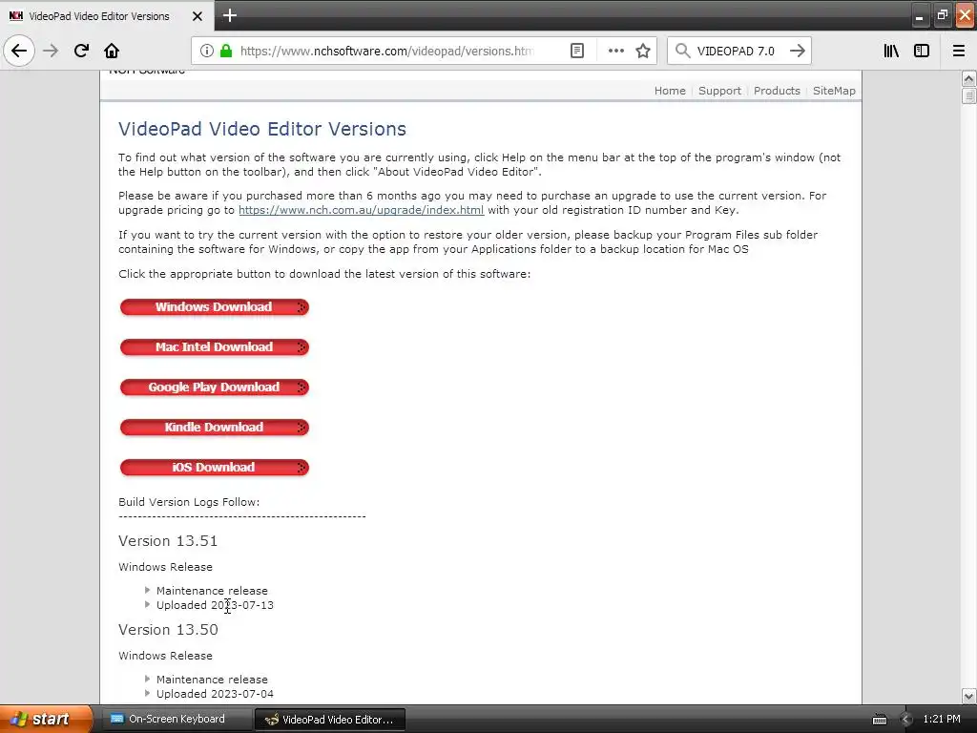Click the page title VideoPad Video Editor Versions
Viewport: 977px width, 733px height.
[262, 129]
